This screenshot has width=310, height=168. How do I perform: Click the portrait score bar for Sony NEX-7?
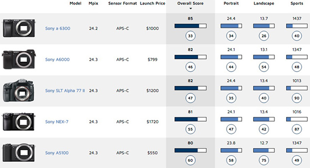coord(231,119)
